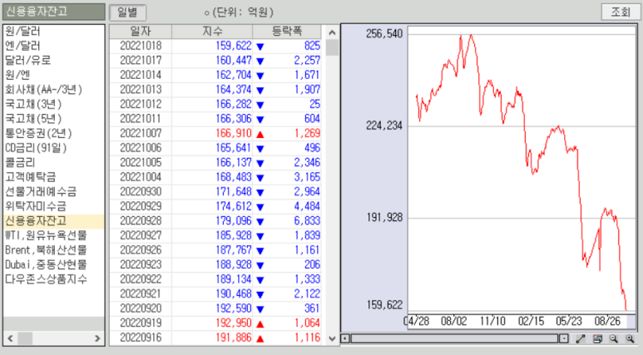This screenshot has width=643, height=355.
Task: Click red index value 191,886
Action: 234,338
